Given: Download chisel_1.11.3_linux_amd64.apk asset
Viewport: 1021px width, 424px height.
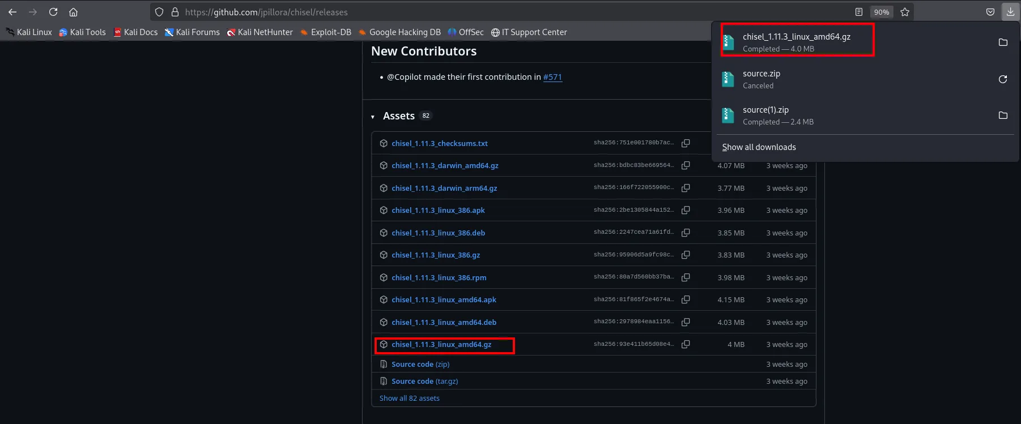Looking at the screenshot, I should [x=444, y=299].
